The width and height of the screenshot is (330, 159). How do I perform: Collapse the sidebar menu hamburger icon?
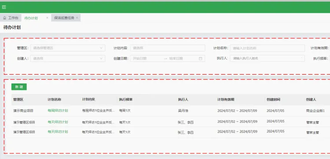click(x=4, y=7)
